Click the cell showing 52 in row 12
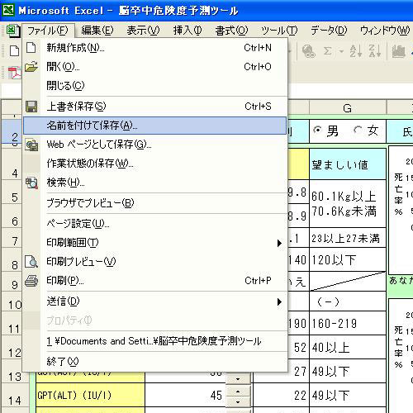This screenshot has width=413, height=413. pyautogui.click(x=298, y=347)
